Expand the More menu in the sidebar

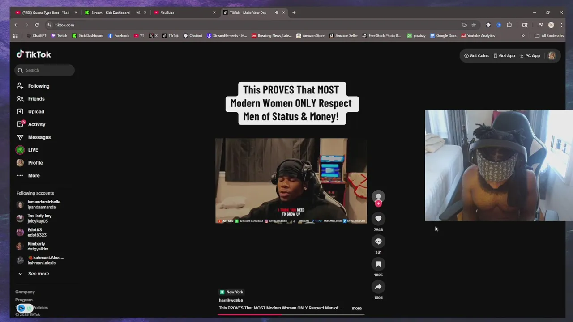28,176
